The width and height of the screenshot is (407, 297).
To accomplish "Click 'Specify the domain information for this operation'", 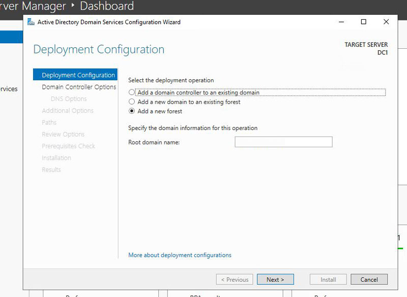I will pyautogui.click(x=193, y=128).
